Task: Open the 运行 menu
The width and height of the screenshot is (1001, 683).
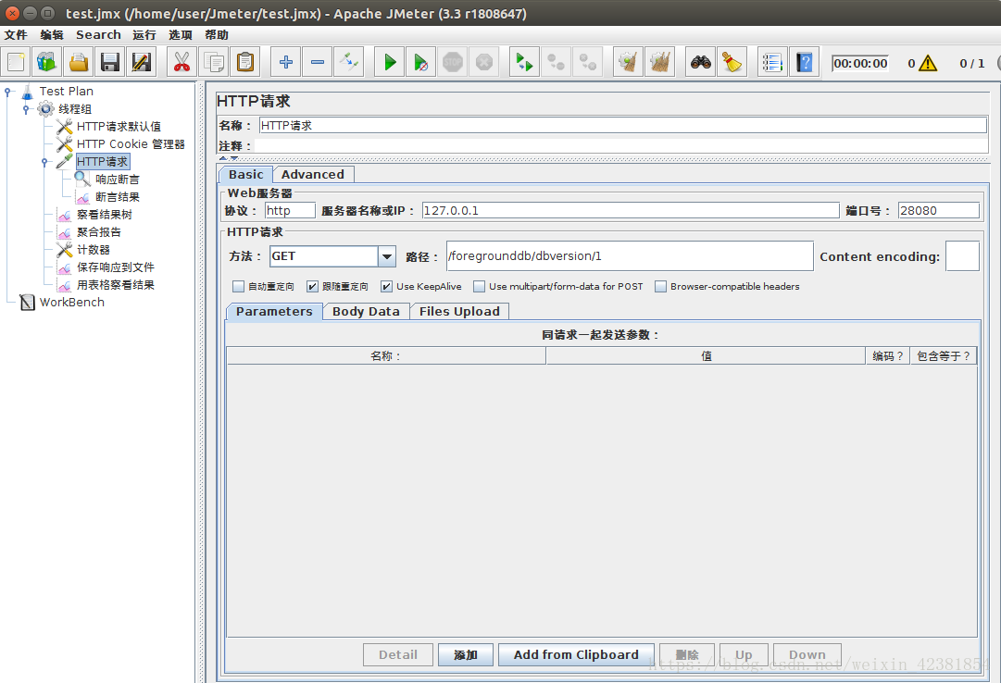Action: 144,34
